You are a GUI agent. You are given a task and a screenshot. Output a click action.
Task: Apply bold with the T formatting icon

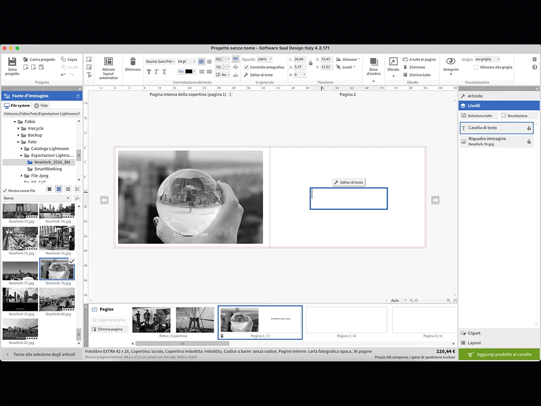(149, 72)
